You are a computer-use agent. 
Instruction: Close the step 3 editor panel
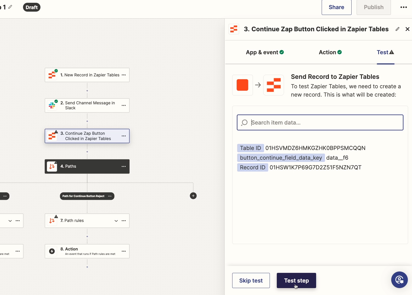408,29
